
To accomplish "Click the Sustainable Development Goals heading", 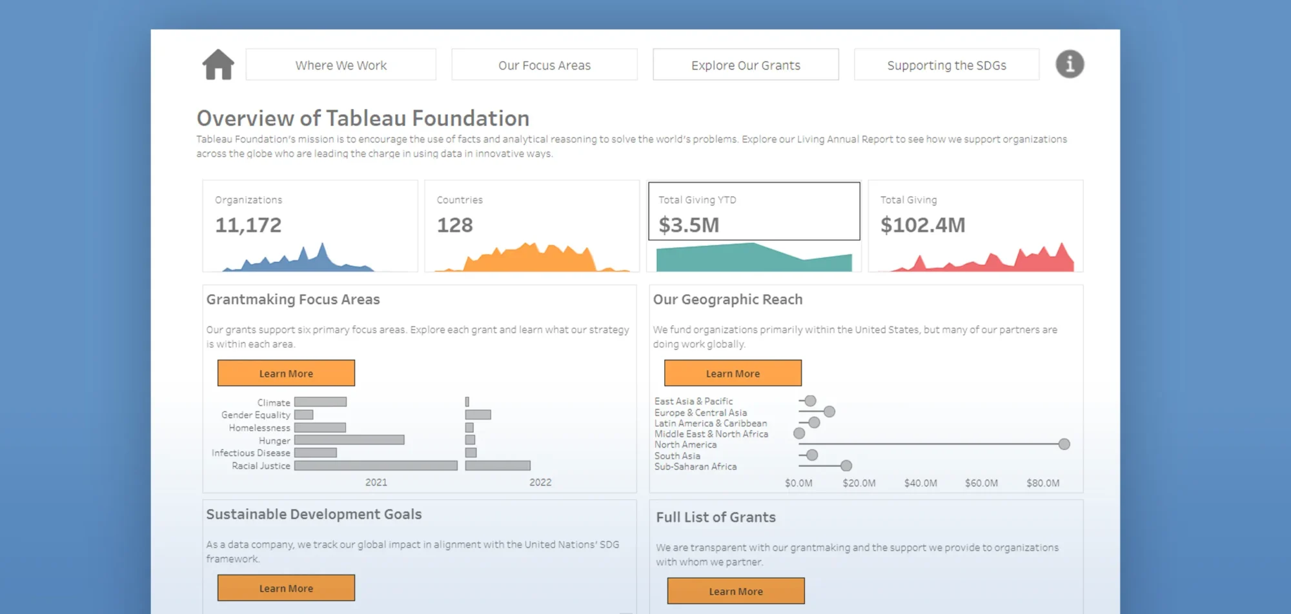I will click(x=314, y=514).
